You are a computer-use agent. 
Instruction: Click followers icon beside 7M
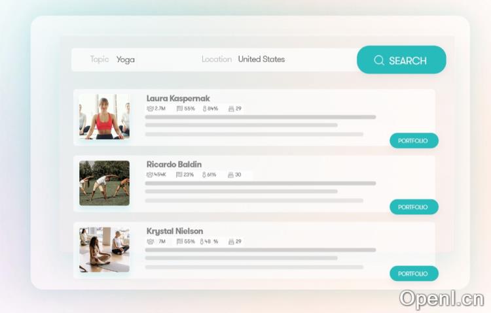[150, 242]
